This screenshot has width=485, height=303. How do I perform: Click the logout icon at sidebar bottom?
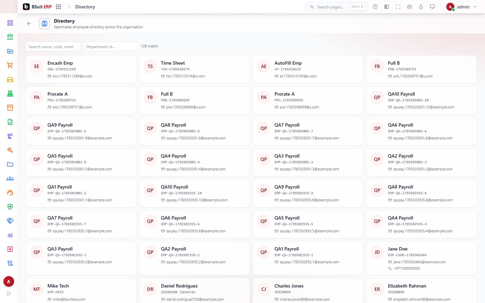[9, 294]
